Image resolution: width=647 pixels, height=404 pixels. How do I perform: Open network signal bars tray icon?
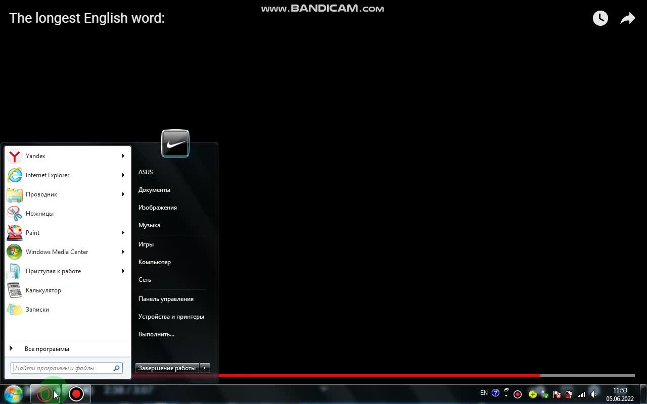[581, 394]
